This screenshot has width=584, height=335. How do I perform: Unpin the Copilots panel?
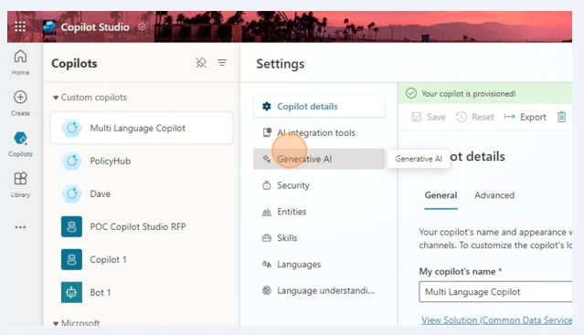pos(201,63)
